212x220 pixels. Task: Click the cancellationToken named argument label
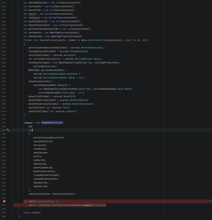coord(40,194)
